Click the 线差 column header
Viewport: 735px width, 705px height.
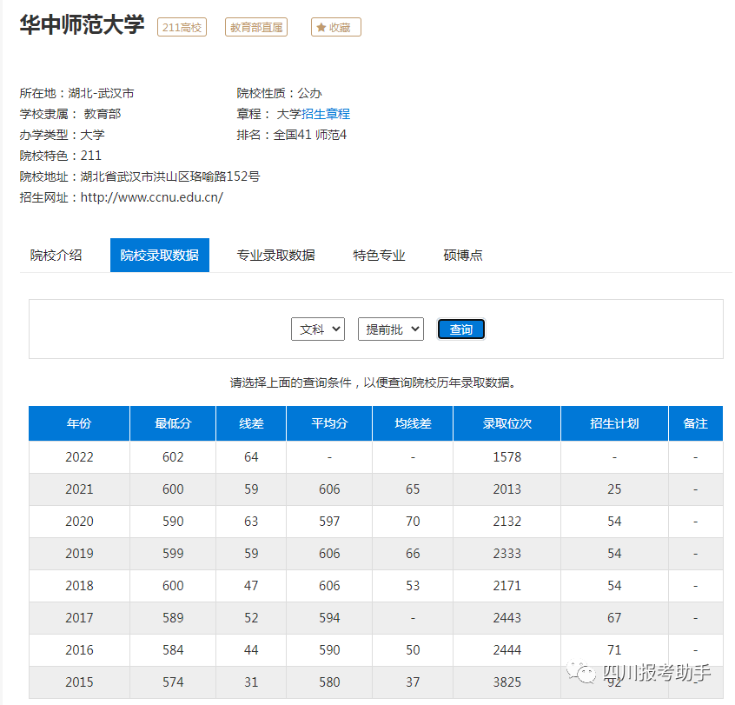tap(251, 423)
